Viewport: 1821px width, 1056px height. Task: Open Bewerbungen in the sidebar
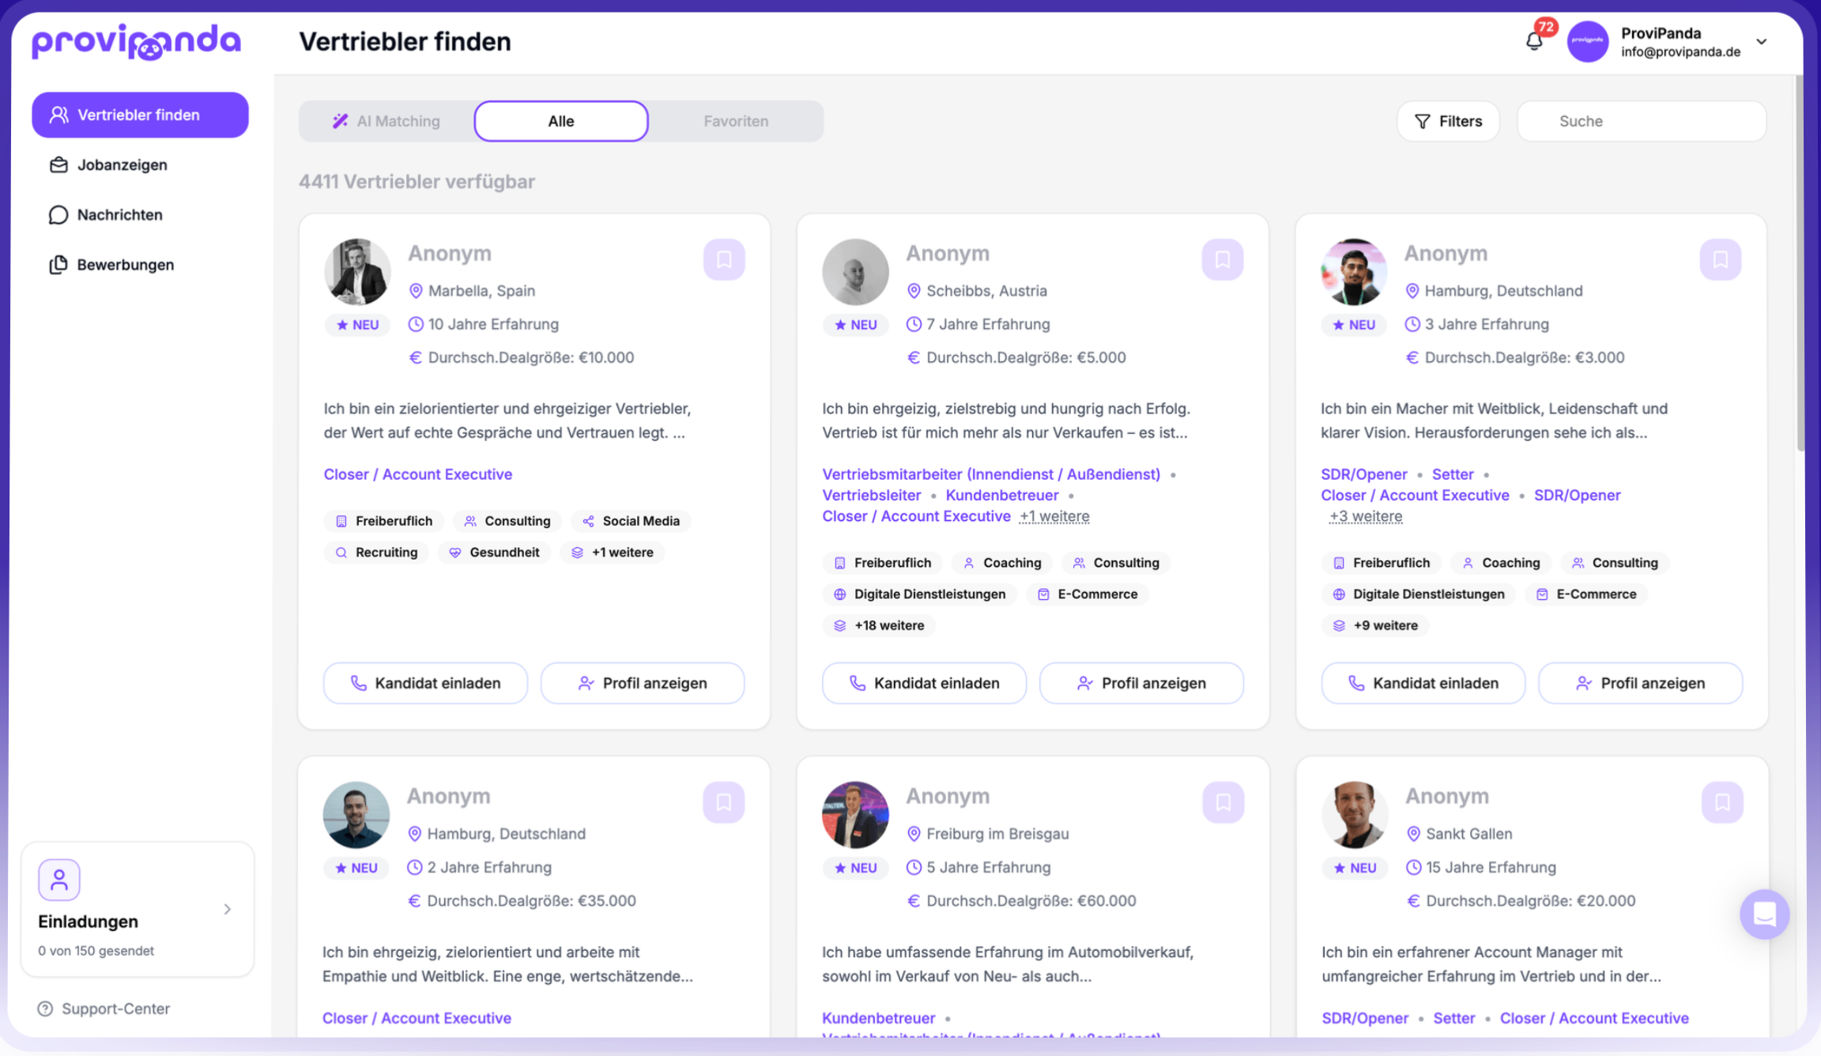125,265
